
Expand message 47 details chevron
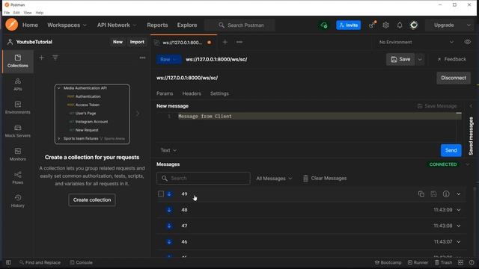[459, 226]
